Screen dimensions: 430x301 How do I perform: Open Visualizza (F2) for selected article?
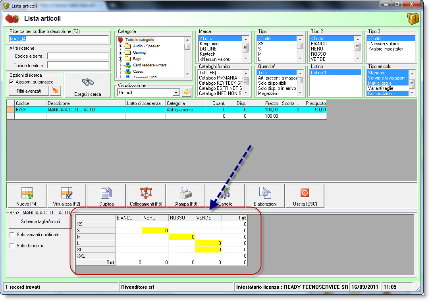tap(67, 196)
